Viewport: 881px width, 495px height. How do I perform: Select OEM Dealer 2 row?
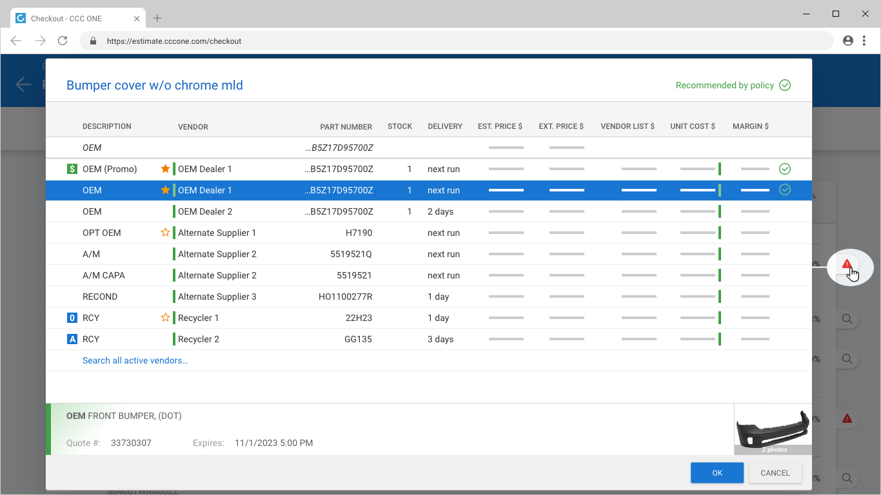click(428, 211)
